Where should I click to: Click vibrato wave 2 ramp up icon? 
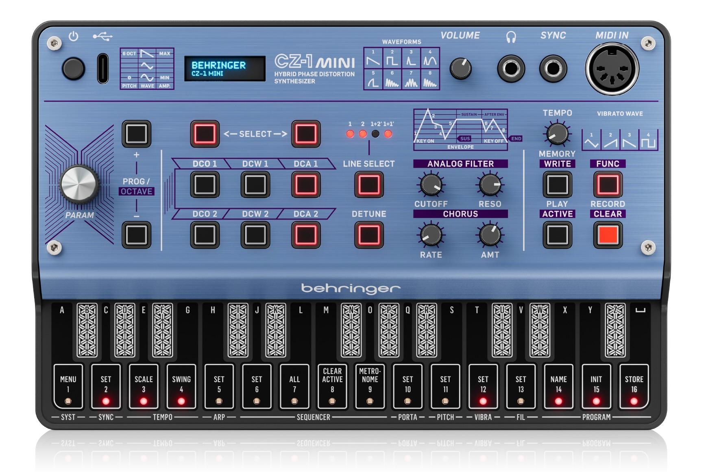tap(610, 143)
